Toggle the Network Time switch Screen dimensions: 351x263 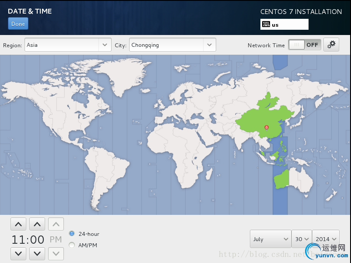(305, 45)
